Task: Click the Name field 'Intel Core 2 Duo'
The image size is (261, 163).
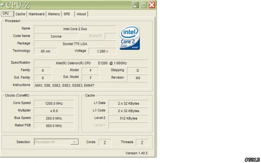Action: [x=75, y=29]
